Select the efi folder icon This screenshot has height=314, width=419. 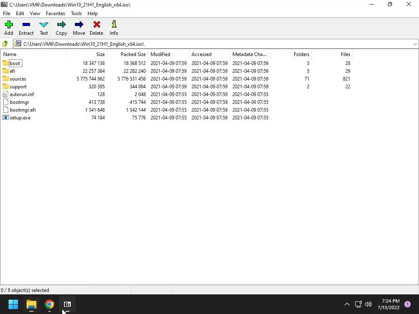[x=5, y=71]
